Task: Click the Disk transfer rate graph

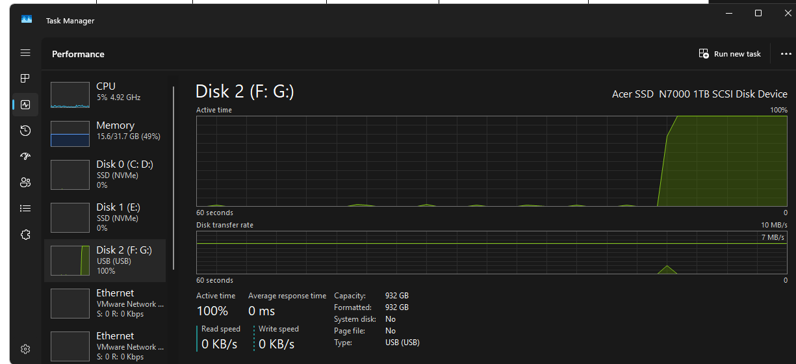Action: 492,252
